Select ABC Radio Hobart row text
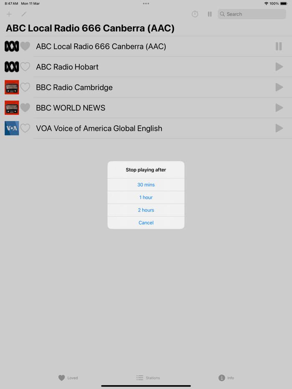The width and height of the screenshot is (292, 389). click(x=67, y=67)
